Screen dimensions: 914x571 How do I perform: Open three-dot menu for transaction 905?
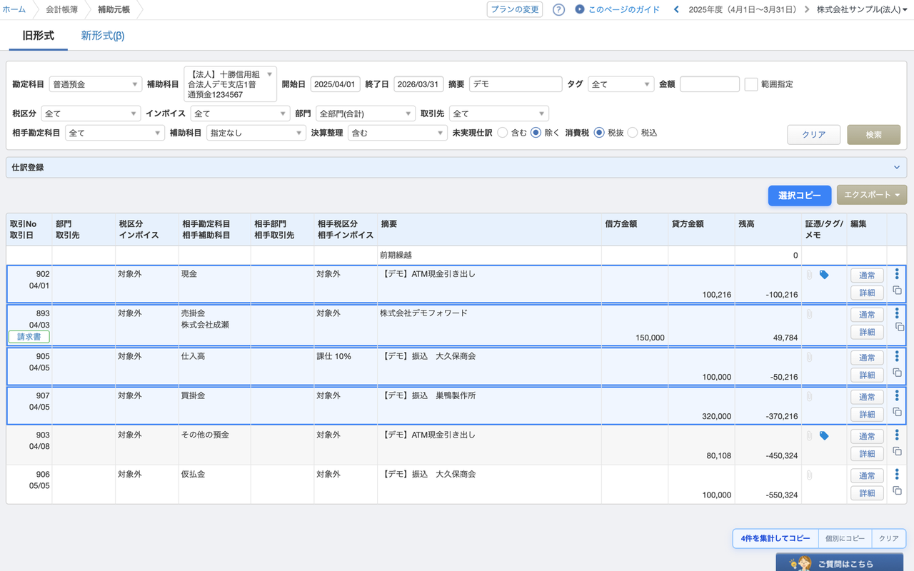[897, 355]
